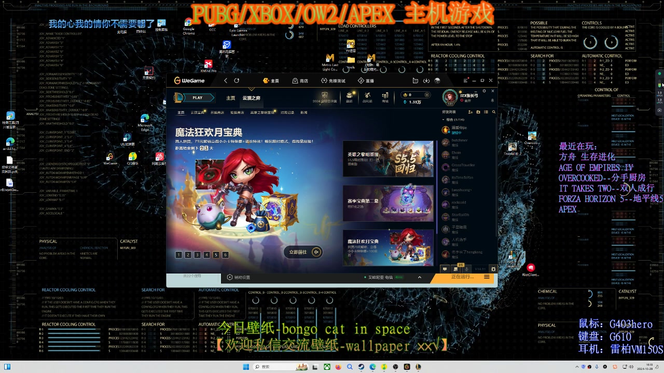Screen dimensions: 664x373
Task: Open 2024 全球总决赛 Worlds icon
Action: [x=324, y=97]
